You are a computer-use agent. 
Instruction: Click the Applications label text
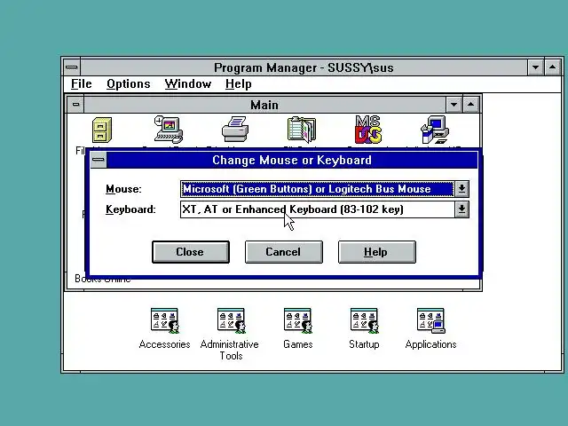[x=430, y=344]
